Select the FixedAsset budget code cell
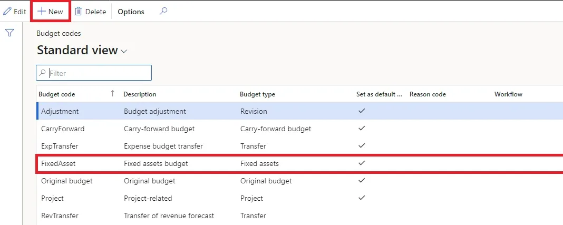The height and width of the screenshot is (225, 563). [x=59, y=163]
